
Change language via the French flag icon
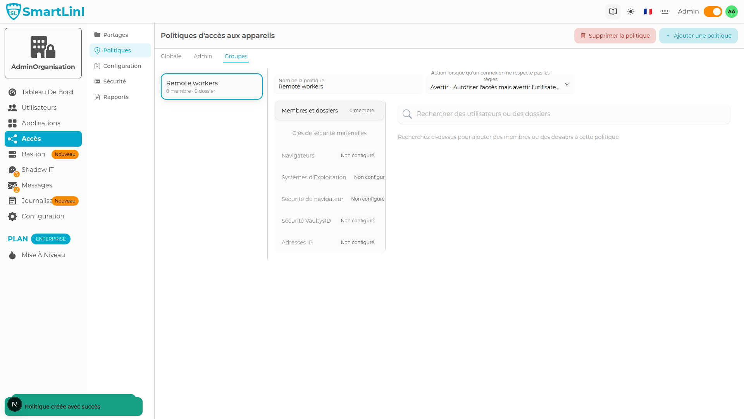point(648,11)
